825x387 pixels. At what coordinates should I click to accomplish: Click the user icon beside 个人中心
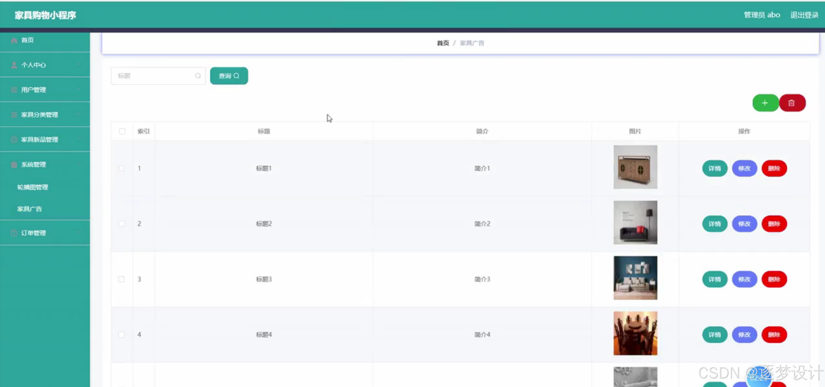pyautogui.click(x=14, y=65)
